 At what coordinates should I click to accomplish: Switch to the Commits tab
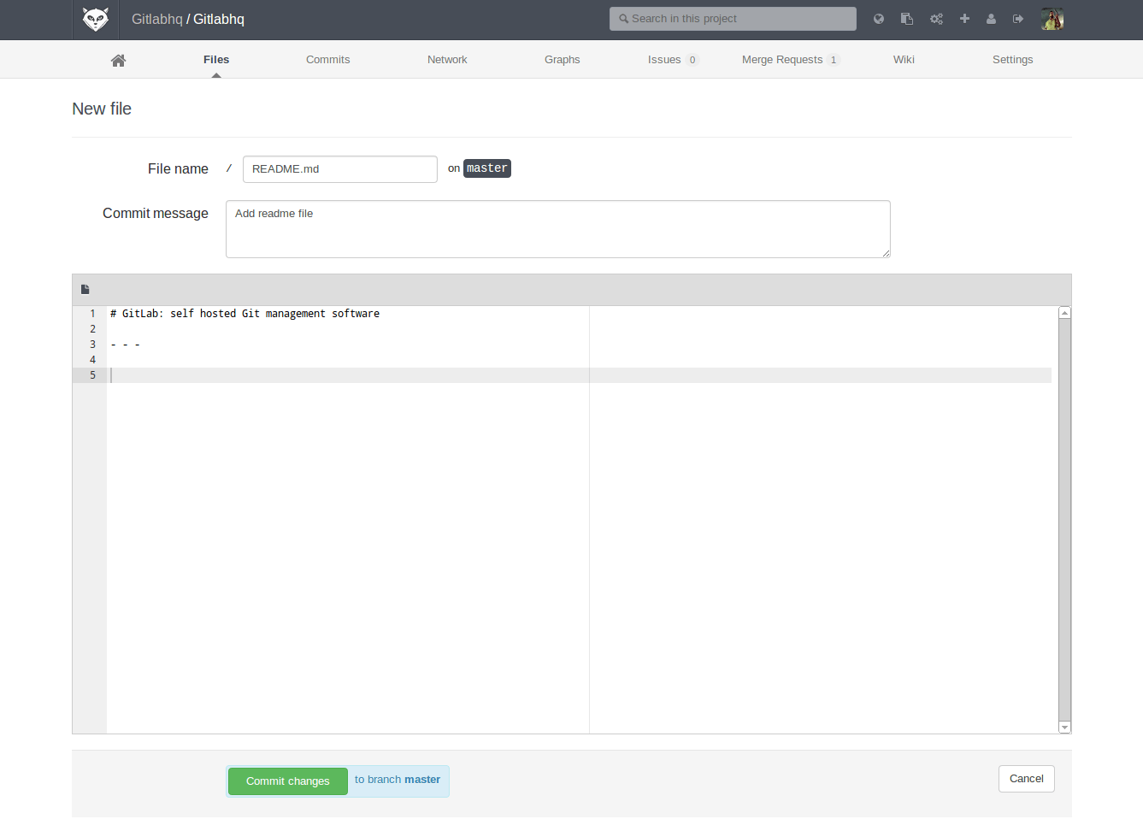tap(327, 60)
